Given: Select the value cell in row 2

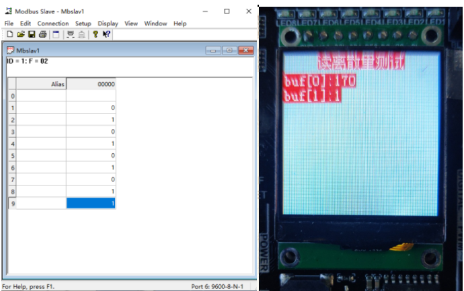Looking at the screenshot, I should coord(91,120).
